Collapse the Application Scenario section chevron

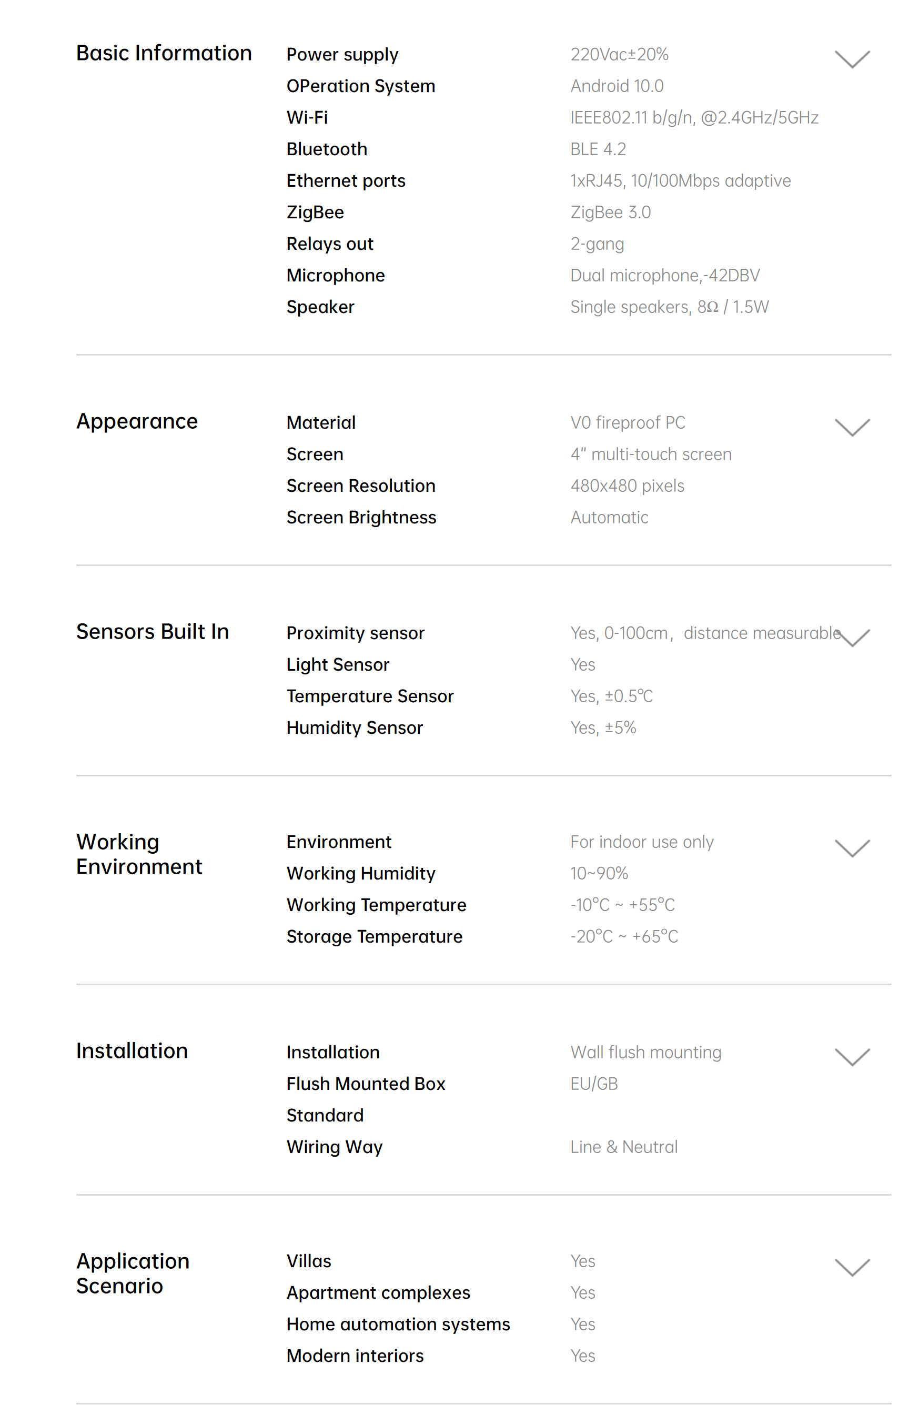pyautogui.click(x=852, y=1267)
